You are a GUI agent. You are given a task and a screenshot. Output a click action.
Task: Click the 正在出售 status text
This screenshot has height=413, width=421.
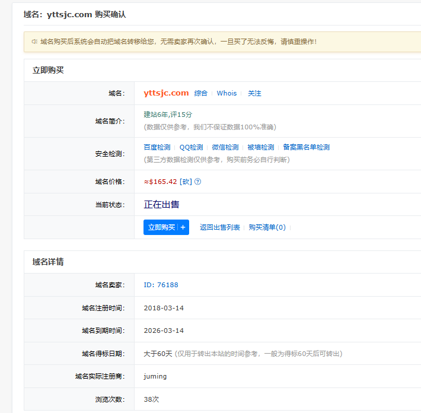161,205
